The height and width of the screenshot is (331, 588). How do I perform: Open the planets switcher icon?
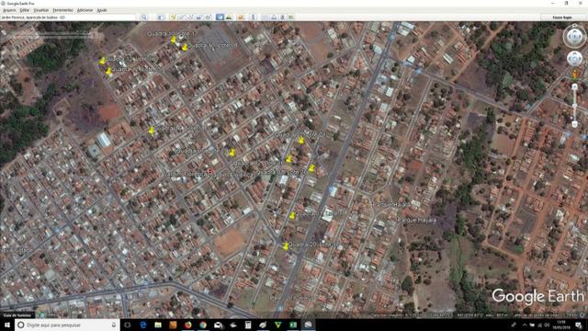pyautogui.click(x=241, y=17)
